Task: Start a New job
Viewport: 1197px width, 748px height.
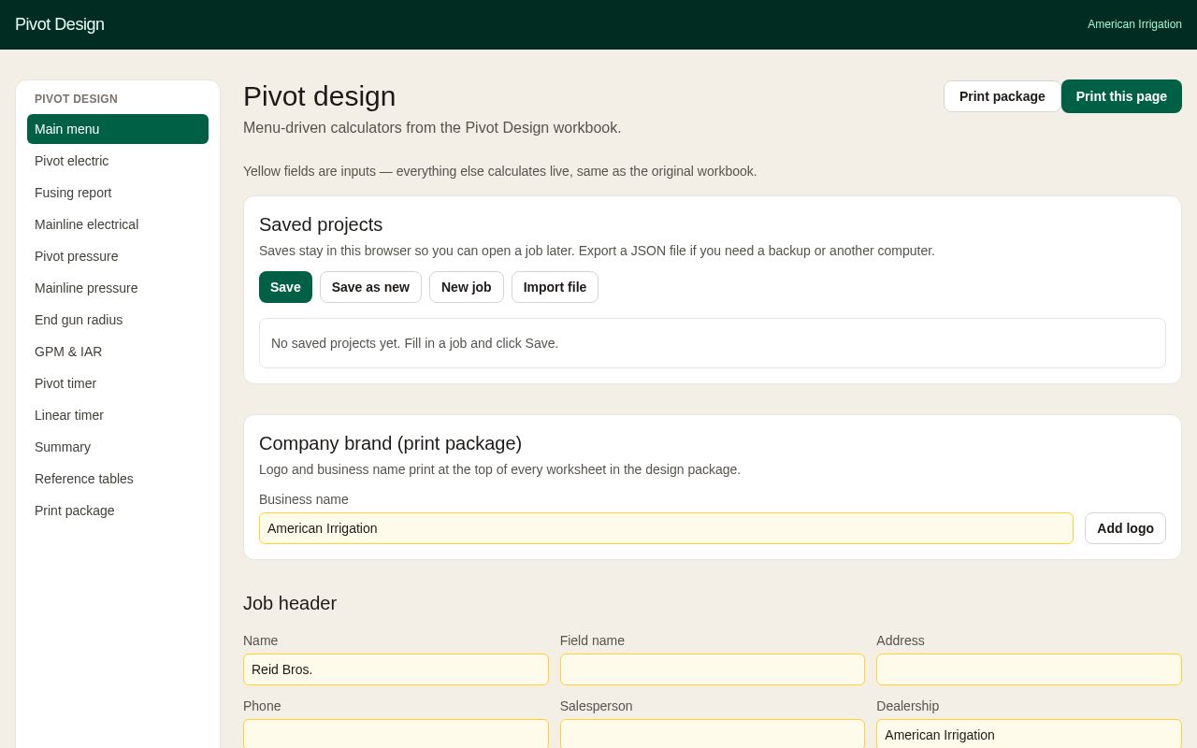Action: (467, 287)
